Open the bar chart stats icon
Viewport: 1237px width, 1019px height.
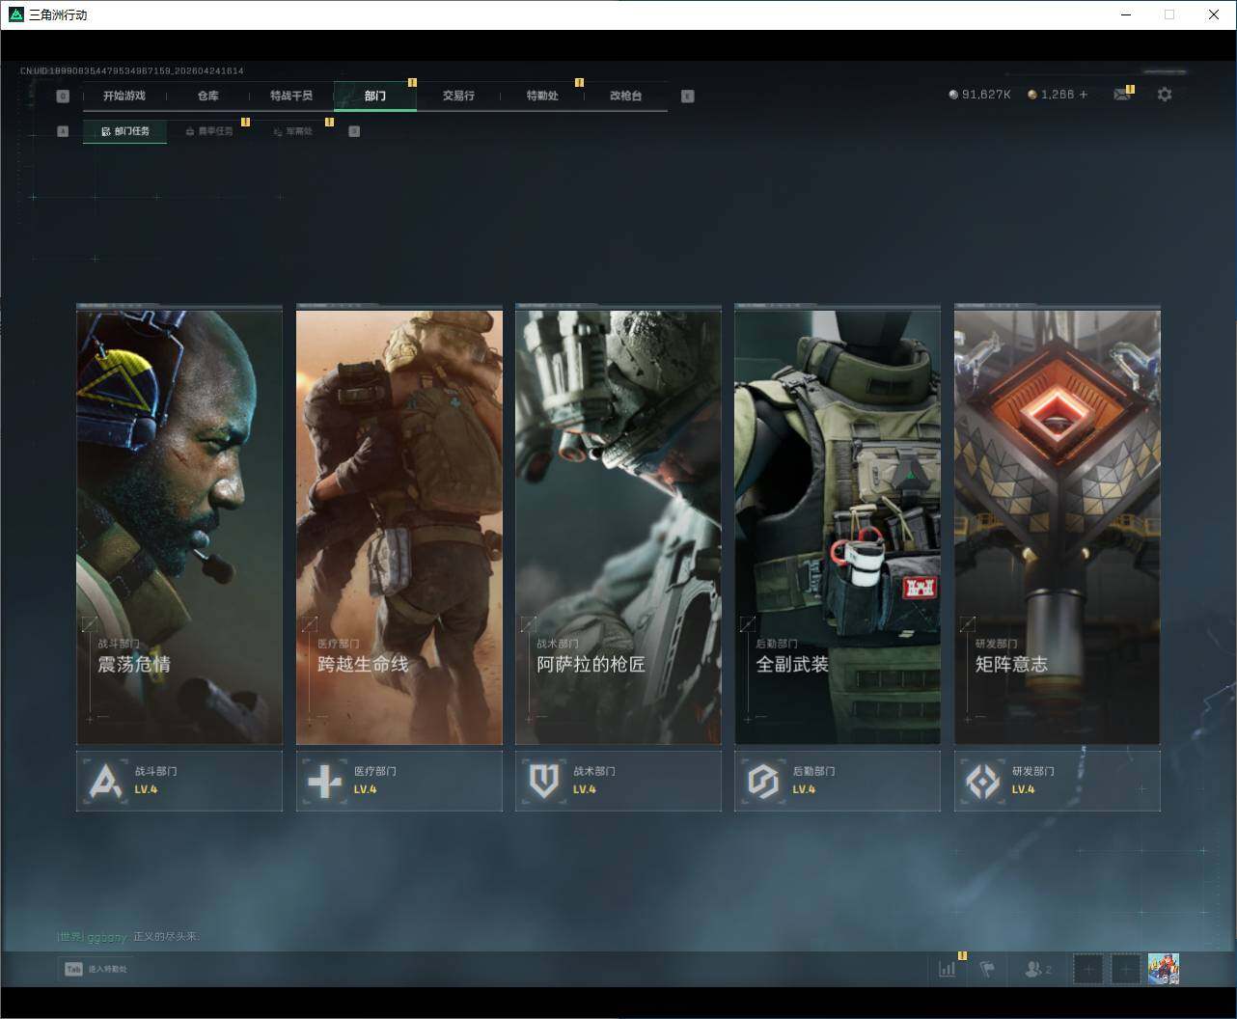pyautogui.click(x=948, y=969)
